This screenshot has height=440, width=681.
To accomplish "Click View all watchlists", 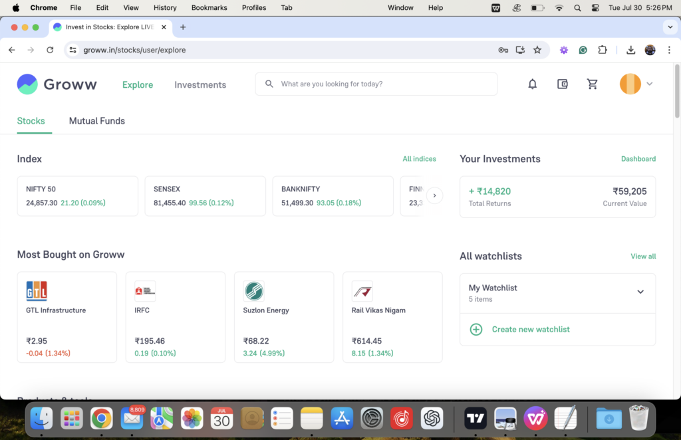I will tap(643, 256).
